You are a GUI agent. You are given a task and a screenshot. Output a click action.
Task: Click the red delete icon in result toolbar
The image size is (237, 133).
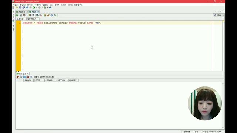(27, 77)
